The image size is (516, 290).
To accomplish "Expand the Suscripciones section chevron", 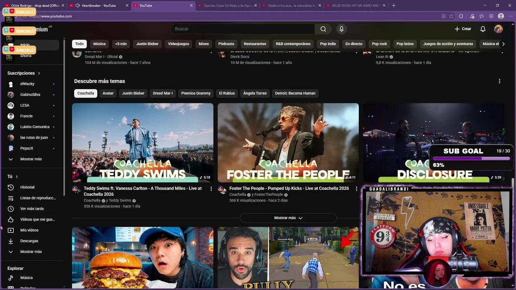I will point(39,73).
